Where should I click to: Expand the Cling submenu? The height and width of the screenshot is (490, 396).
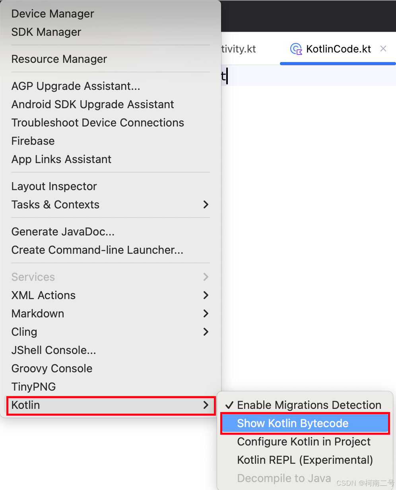pos(24,332)
